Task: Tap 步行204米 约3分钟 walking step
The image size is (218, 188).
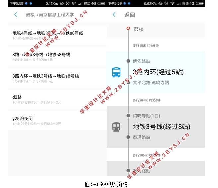Action: (x=147, y=100)
